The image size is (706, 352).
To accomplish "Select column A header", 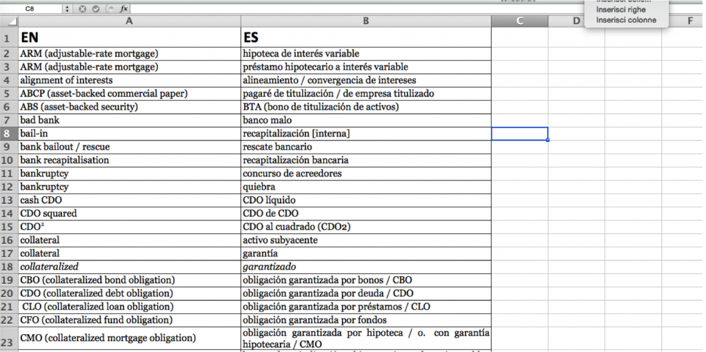I will tap(130, 21).
